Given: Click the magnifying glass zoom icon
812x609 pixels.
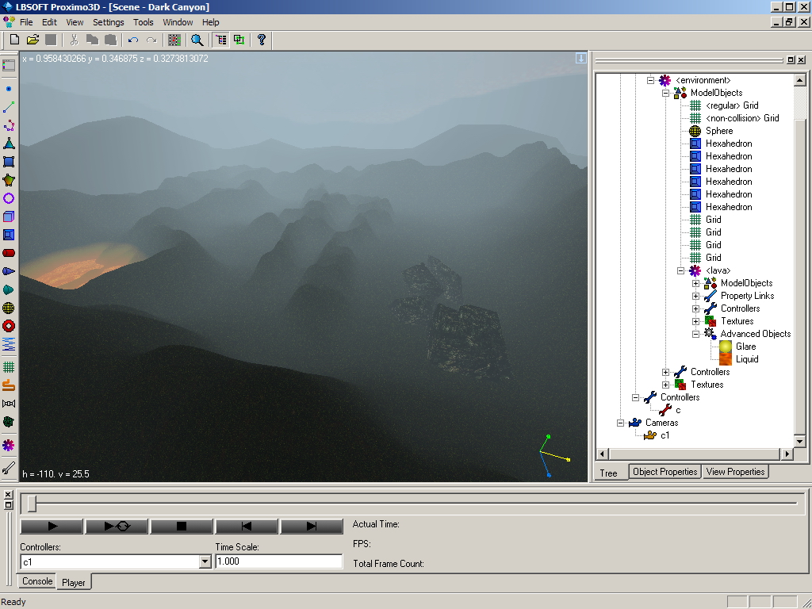Looking at the screenshot, I should (197, 40).
